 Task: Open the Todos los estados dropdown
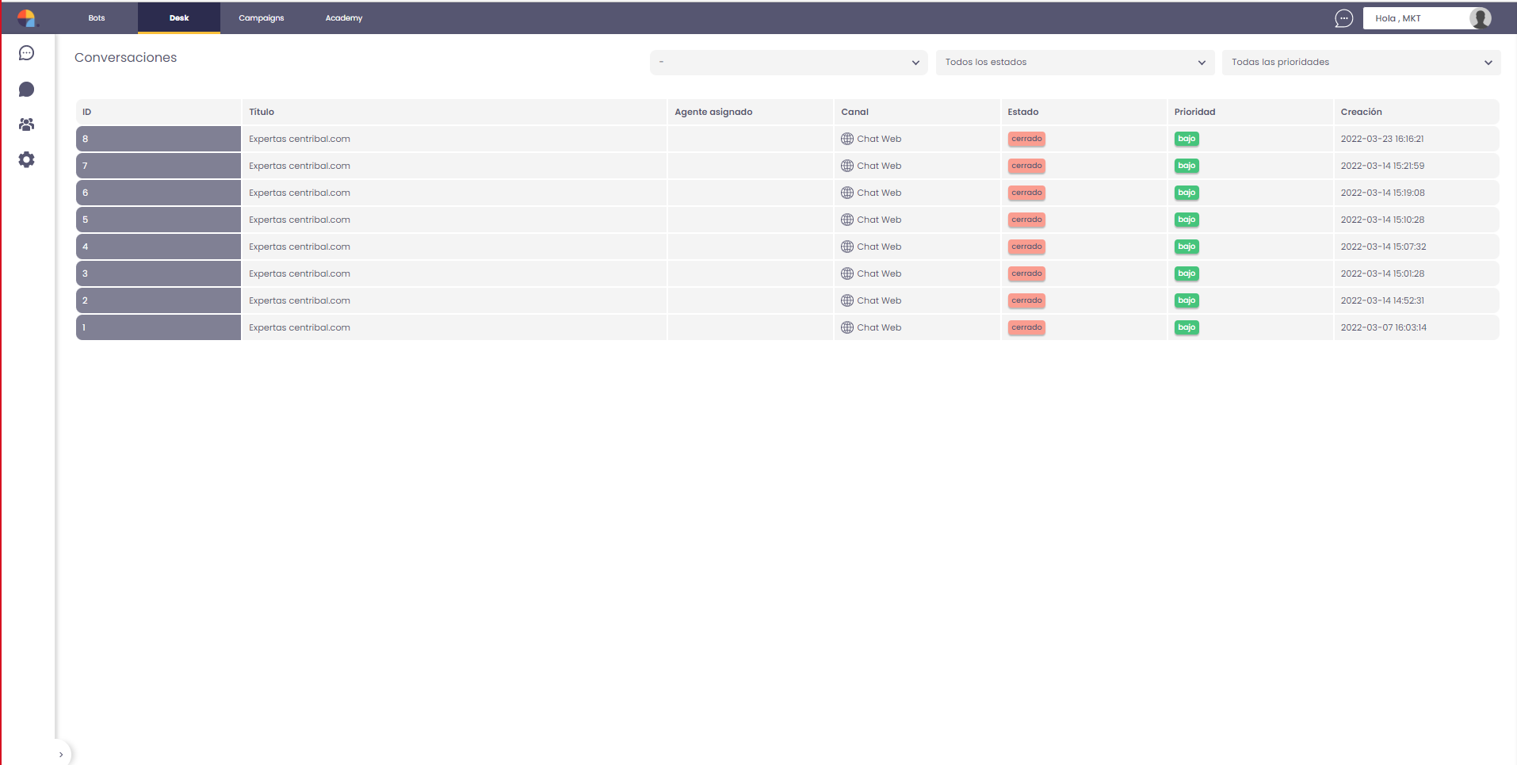point(1075,63)
